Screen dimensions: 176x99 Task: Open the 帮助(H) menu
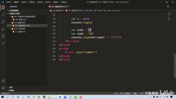[x=64, y=2]
